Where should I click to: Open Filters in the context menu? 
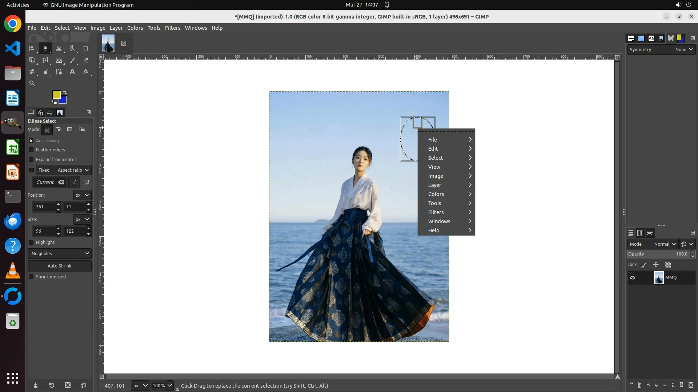[436, 212]
